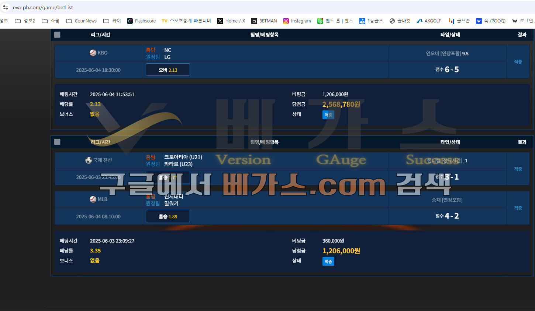The width and height of the screenshot is (535, 311).
Task: Click the 국제 친선 soccer ball icon
Action: [89, 160]
